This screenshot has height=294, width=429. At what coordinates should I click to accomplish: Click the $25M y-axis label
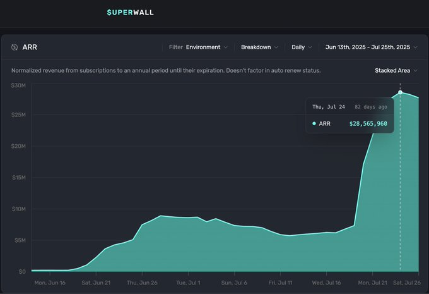click(18, 114)
